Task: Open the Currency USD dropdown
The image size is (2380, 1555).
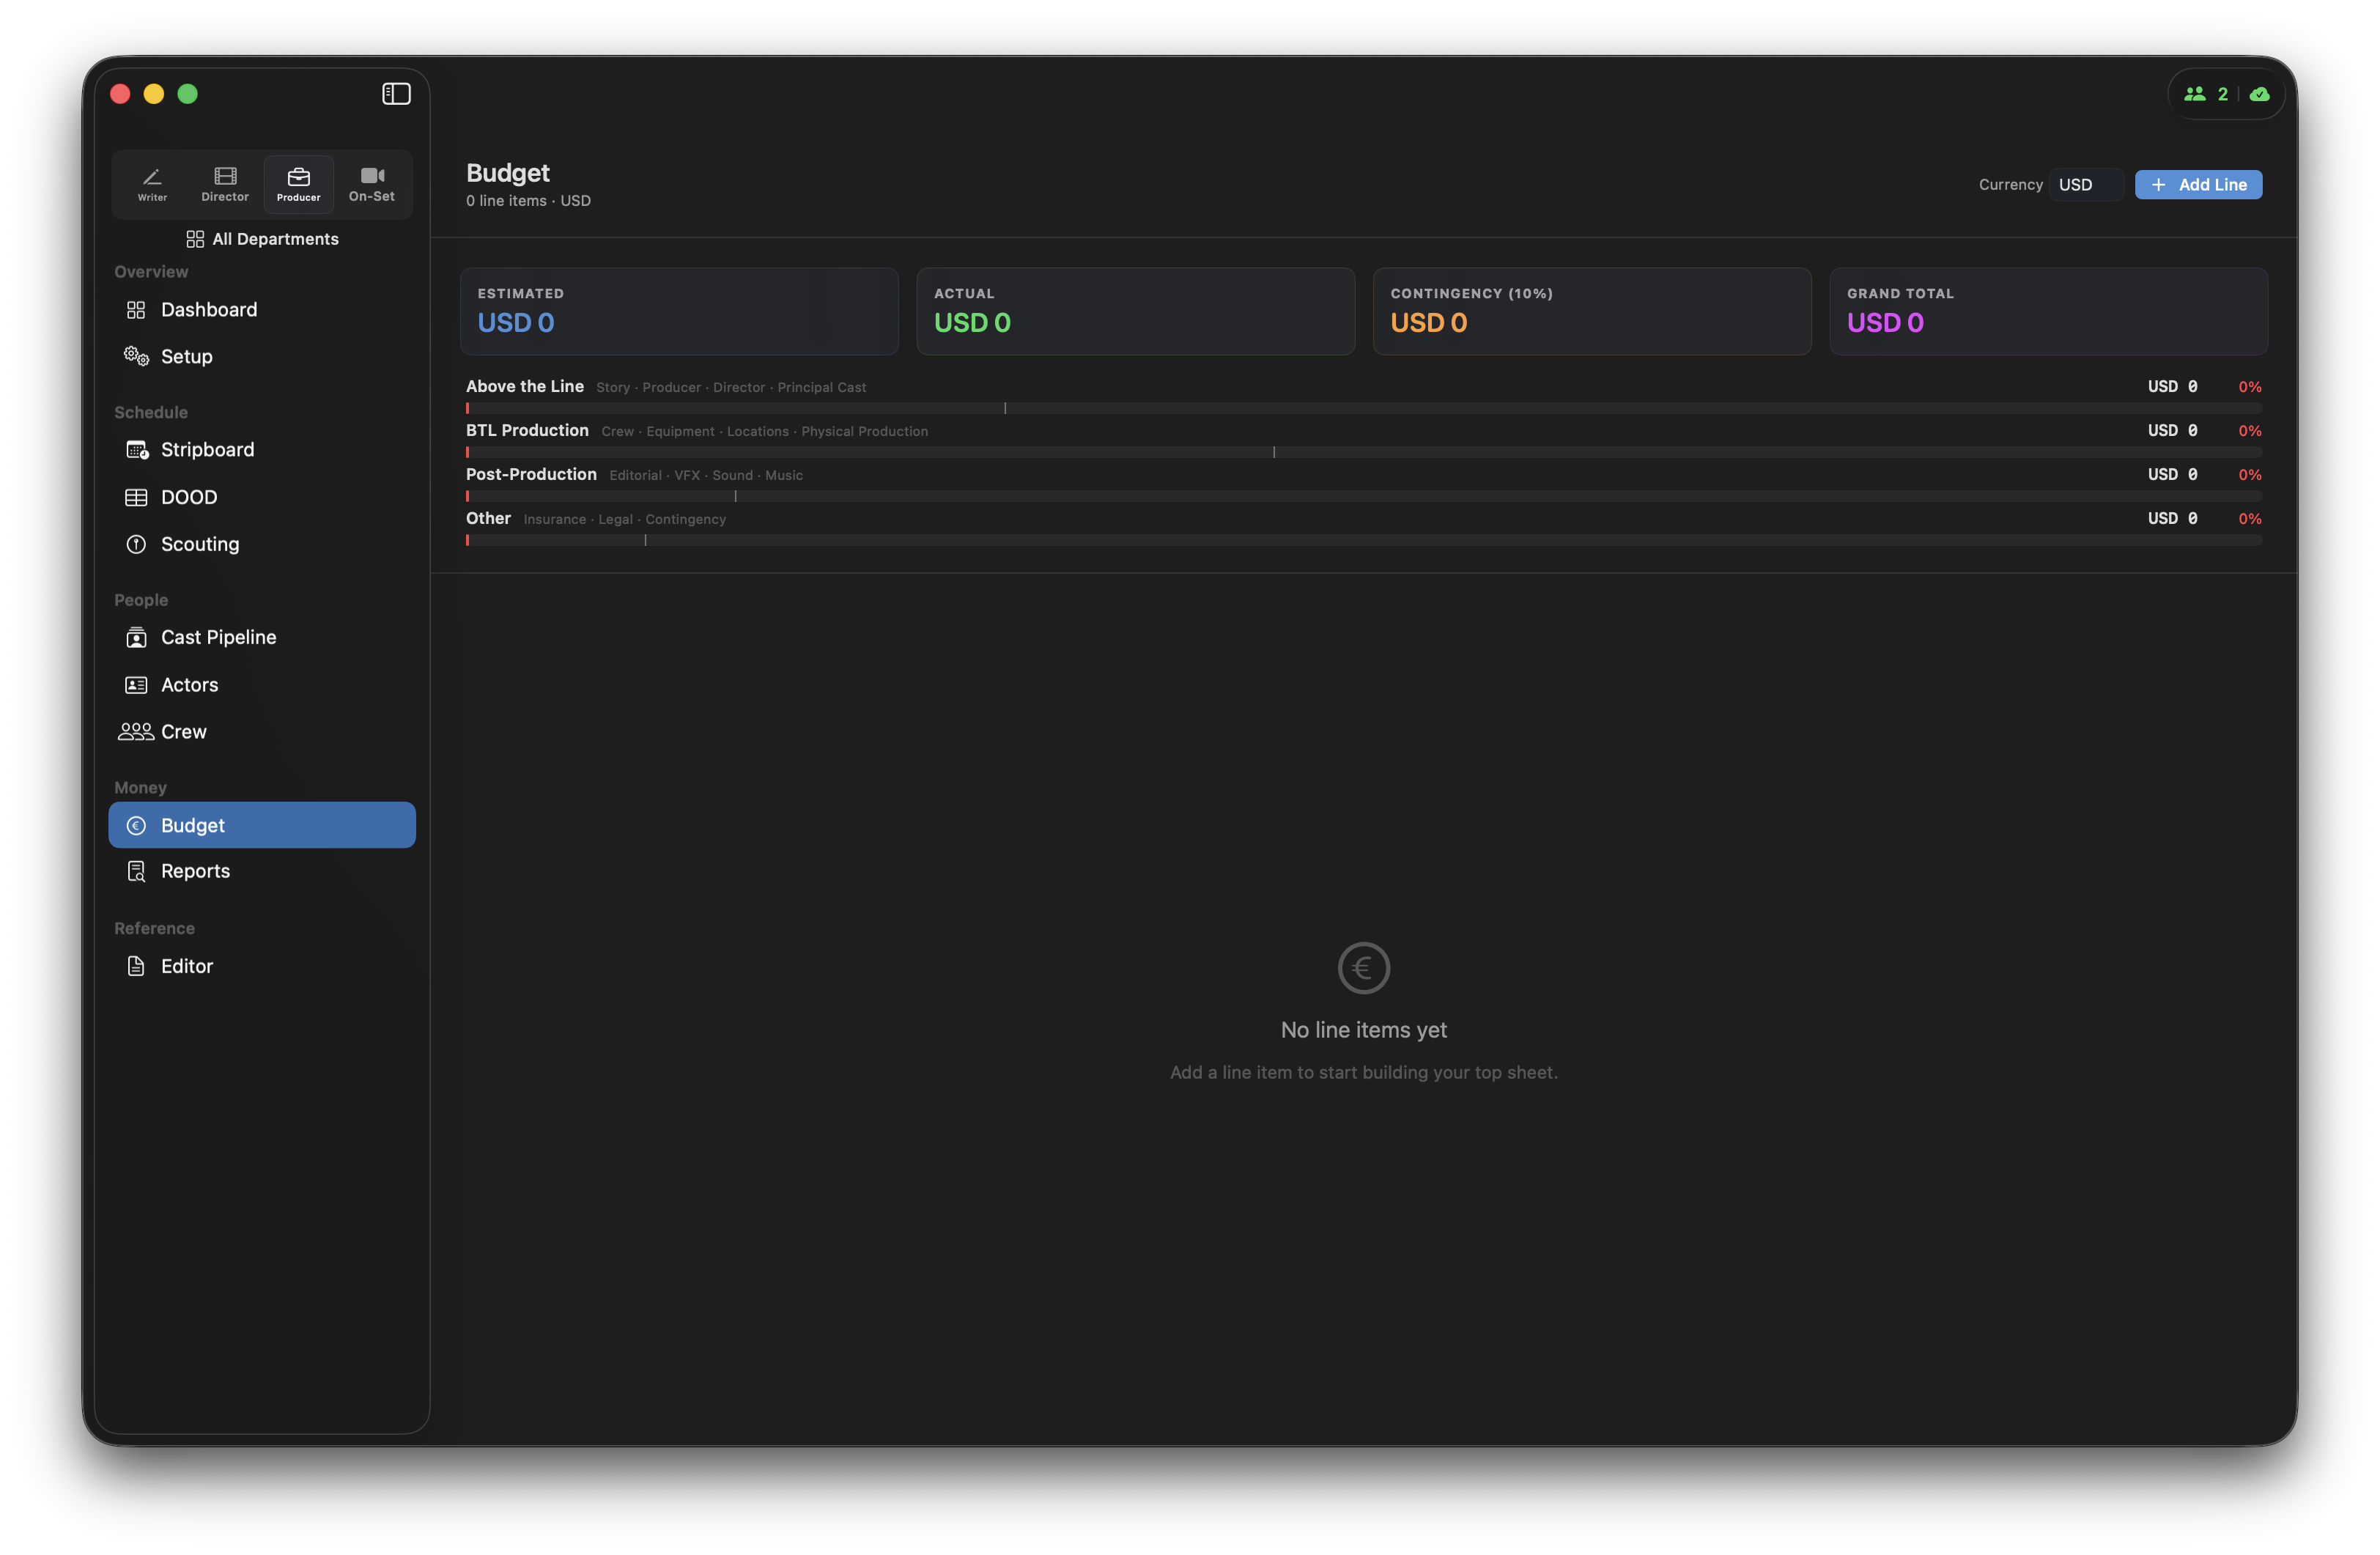Action: click(2085, 185)
